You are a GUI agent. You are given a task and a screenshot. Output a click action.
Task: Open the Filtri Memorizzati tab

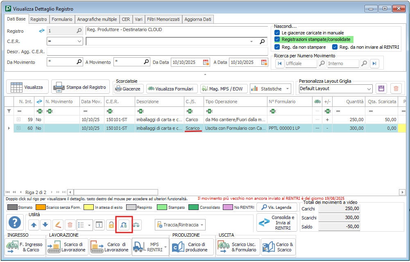coord(163,19)
